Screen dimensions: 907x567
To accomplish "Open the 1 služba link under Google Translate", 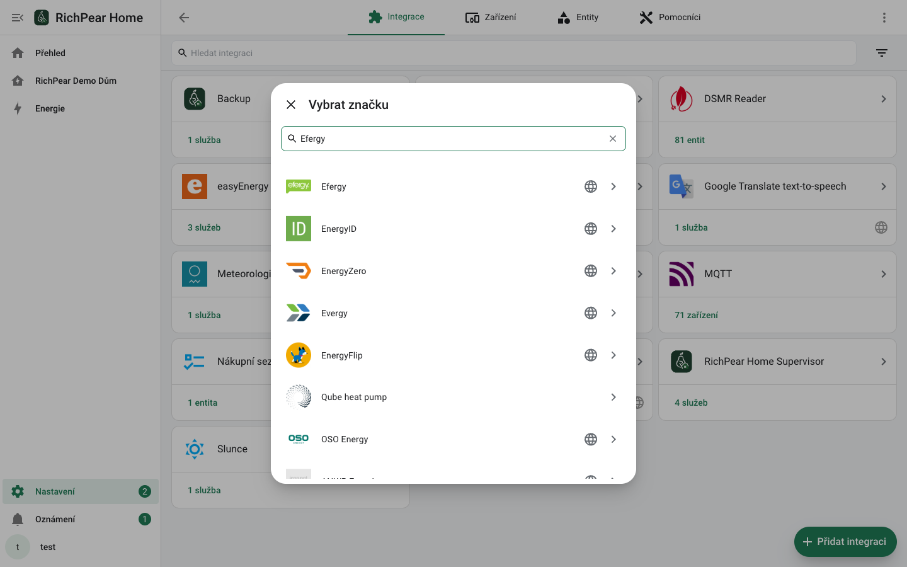I will 691,227.
